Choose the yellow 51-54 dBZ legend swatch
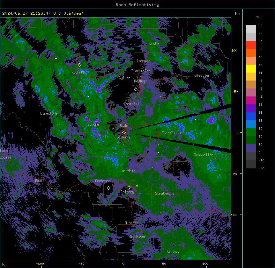 point(251,68)
